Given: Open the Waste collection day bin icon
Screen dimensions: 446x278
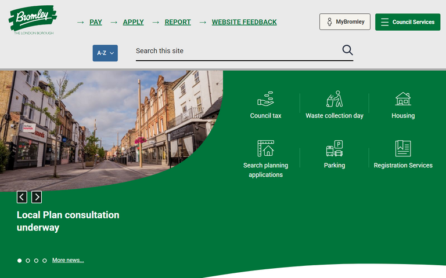Looking at the screenshot, I should (334, 98).
